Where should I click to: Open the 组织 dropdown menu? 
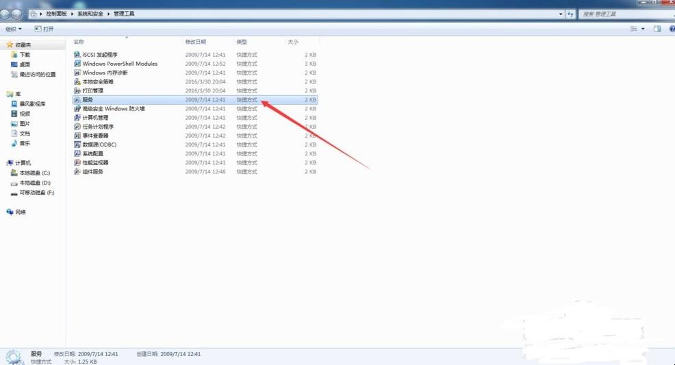click(x=13, y=29)
